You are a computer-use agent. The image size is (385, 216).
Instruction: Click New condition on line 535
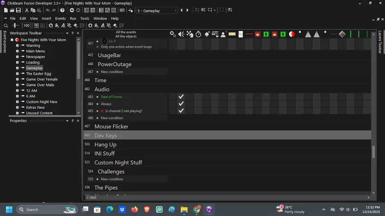click(x=112, y=179)
